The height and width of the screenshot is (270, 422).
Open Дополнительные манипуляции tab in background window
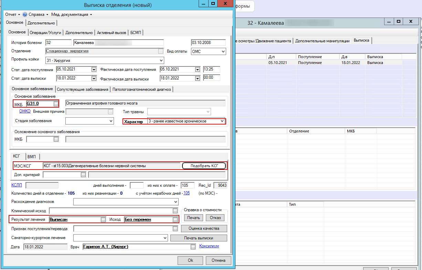(x=322, y=41)
